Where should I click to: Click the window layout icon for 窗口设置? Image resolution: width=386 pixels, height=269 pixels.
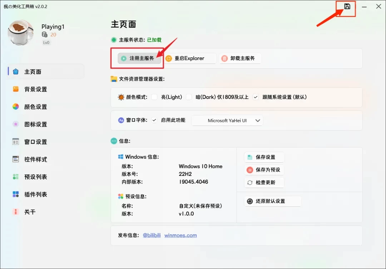pyautogui.click(x=16, y=142)
